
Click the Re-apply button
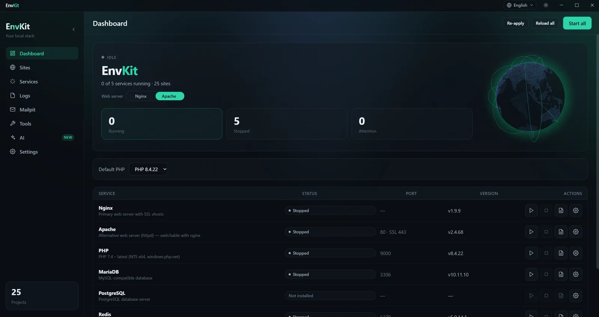coord(516,23)
